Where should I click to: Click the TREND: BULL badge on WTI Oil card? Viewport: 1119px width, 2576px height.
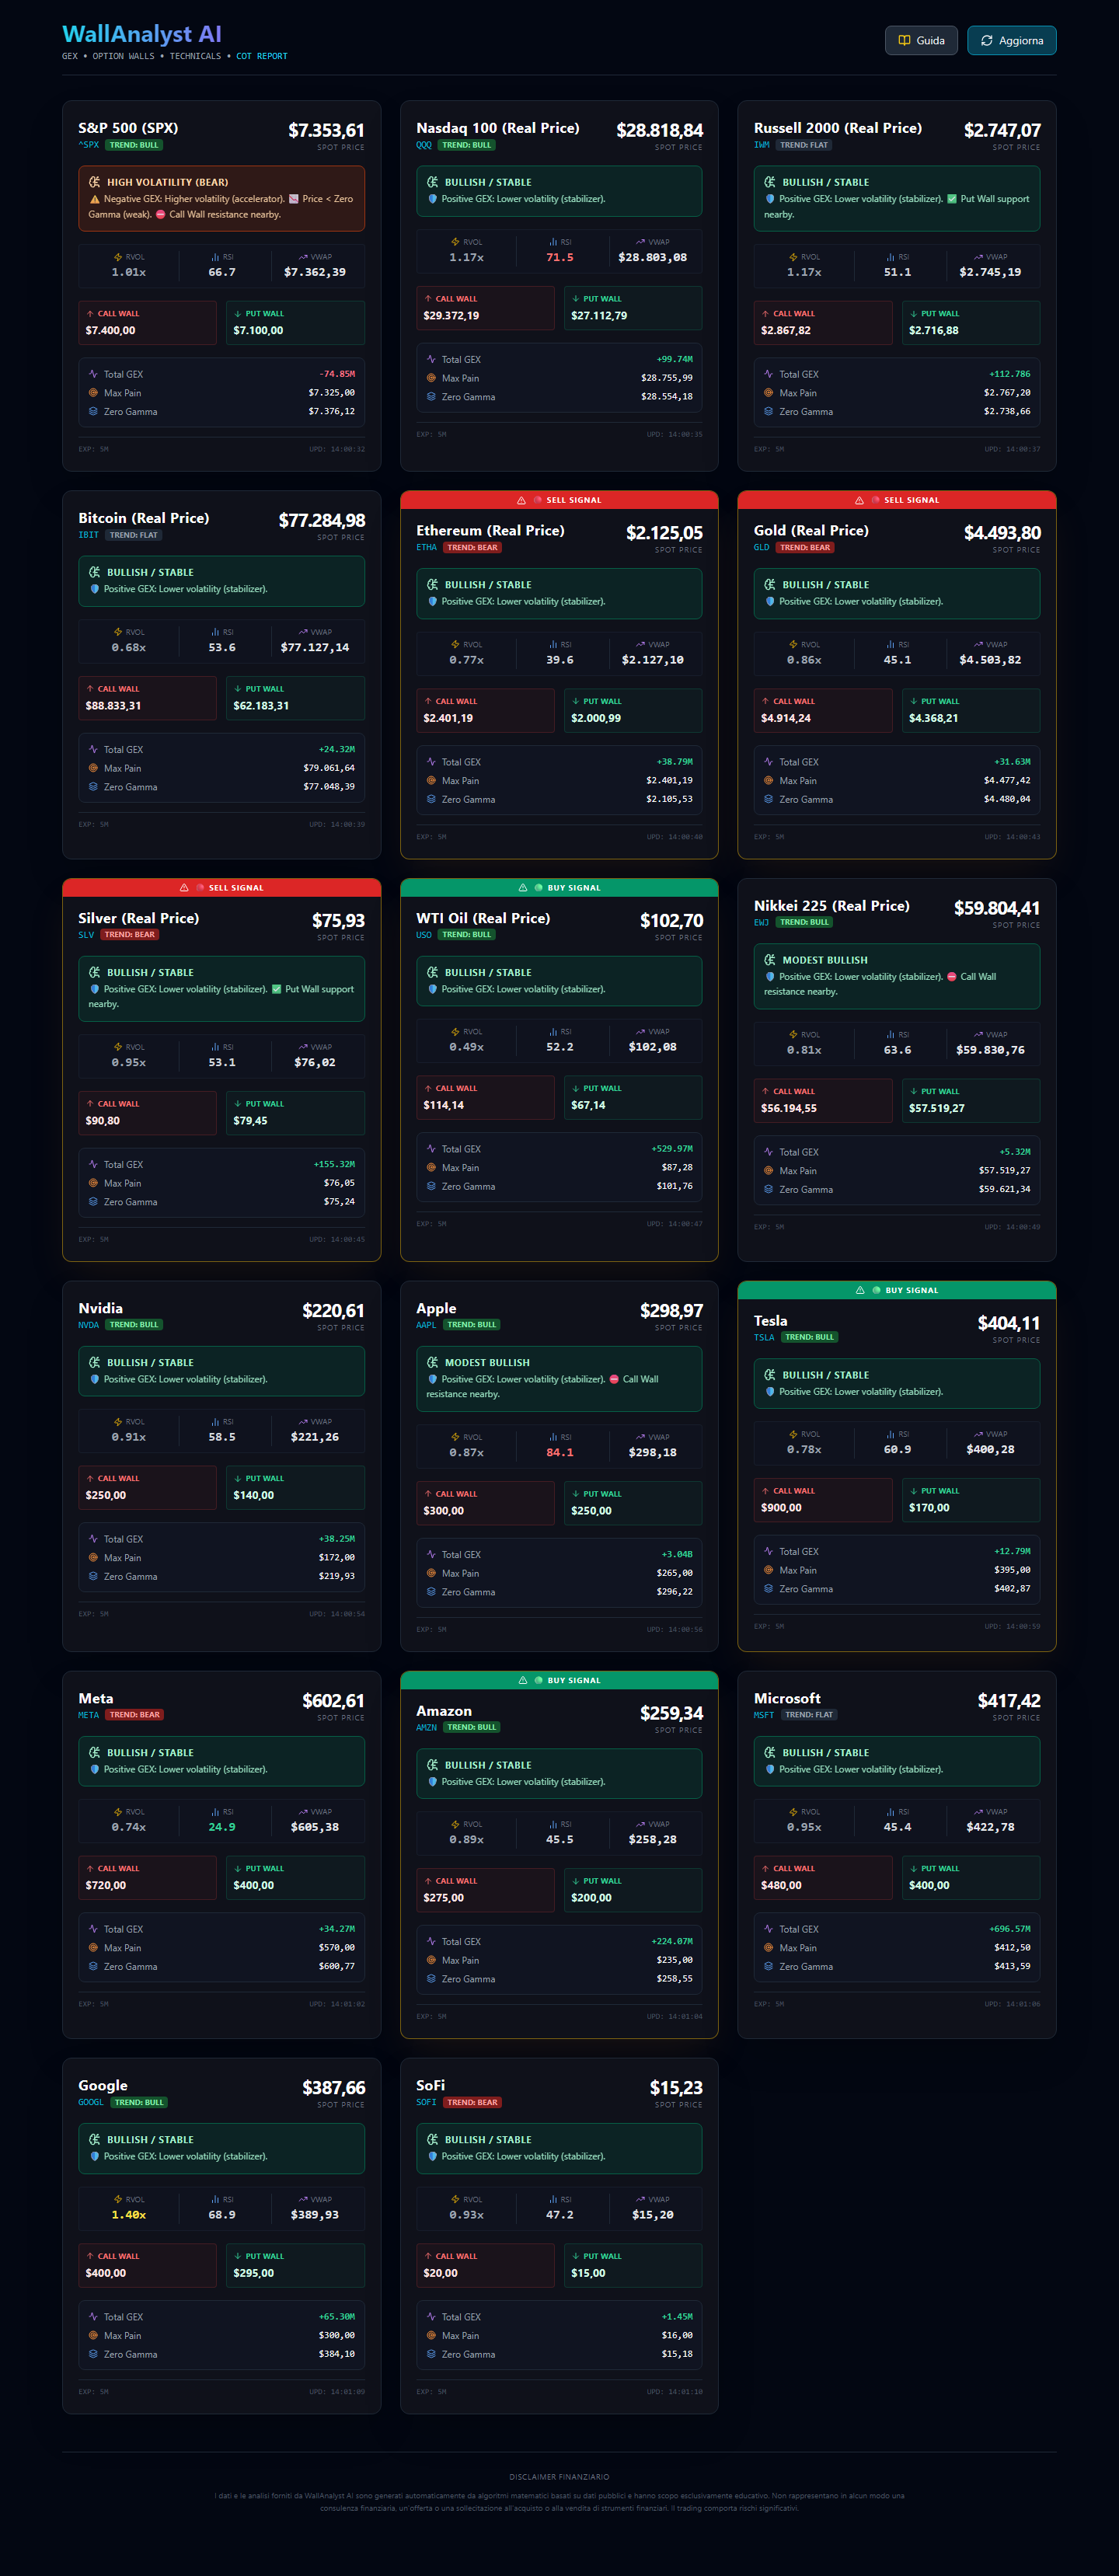click(x=467, y=935)
